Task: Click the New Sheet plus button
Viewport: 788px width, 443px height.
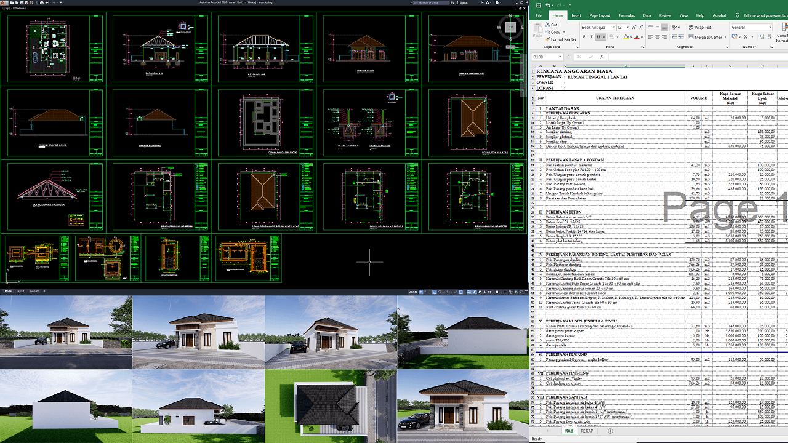Action: pyautogui.click(x=610, y=431)
